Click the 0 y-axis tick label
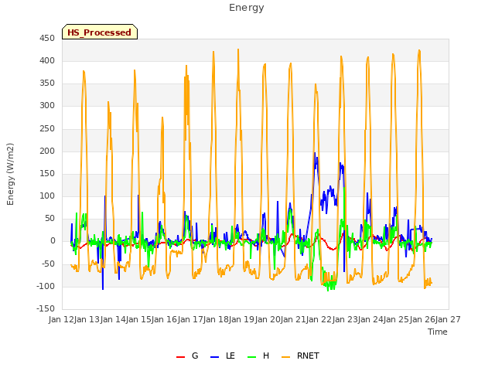This screenshot has height=371, width=495. point(53,241)
